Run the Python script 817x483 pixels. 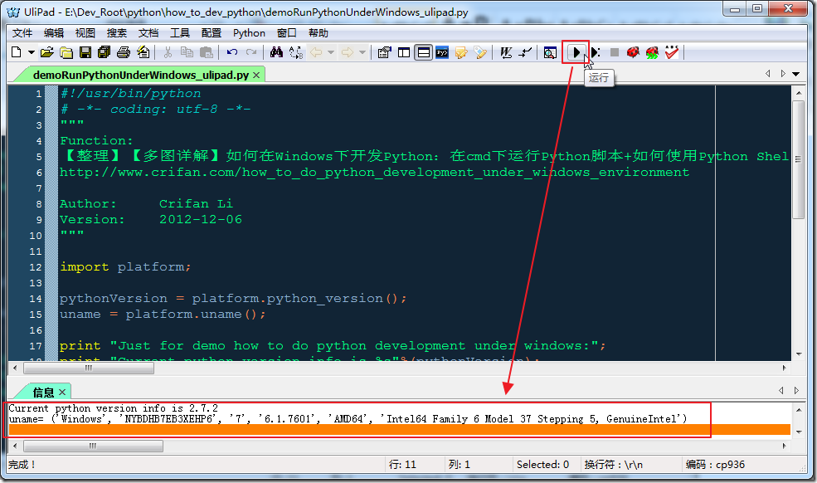click(576, 52)
